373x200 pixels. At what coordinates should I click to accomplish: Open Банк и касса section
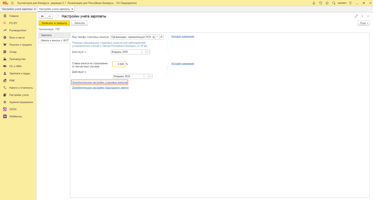point(18,37)
